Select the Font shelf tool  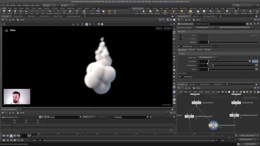point(77,12)
